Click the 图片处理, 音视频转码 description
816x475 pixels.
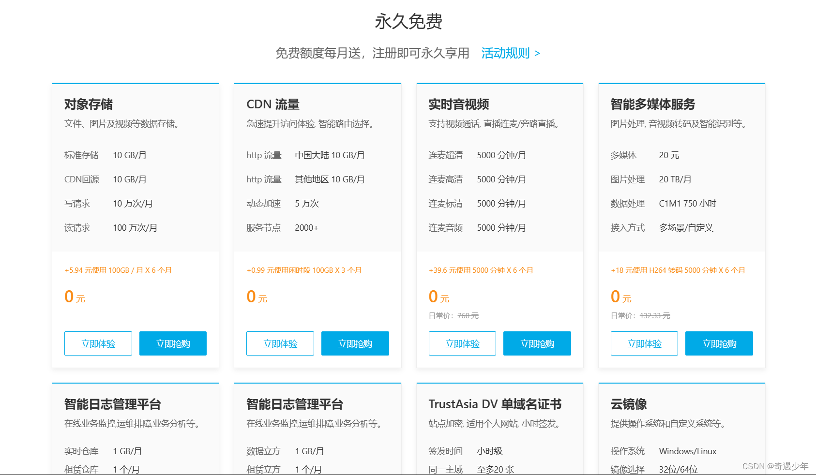pos(680,124)
